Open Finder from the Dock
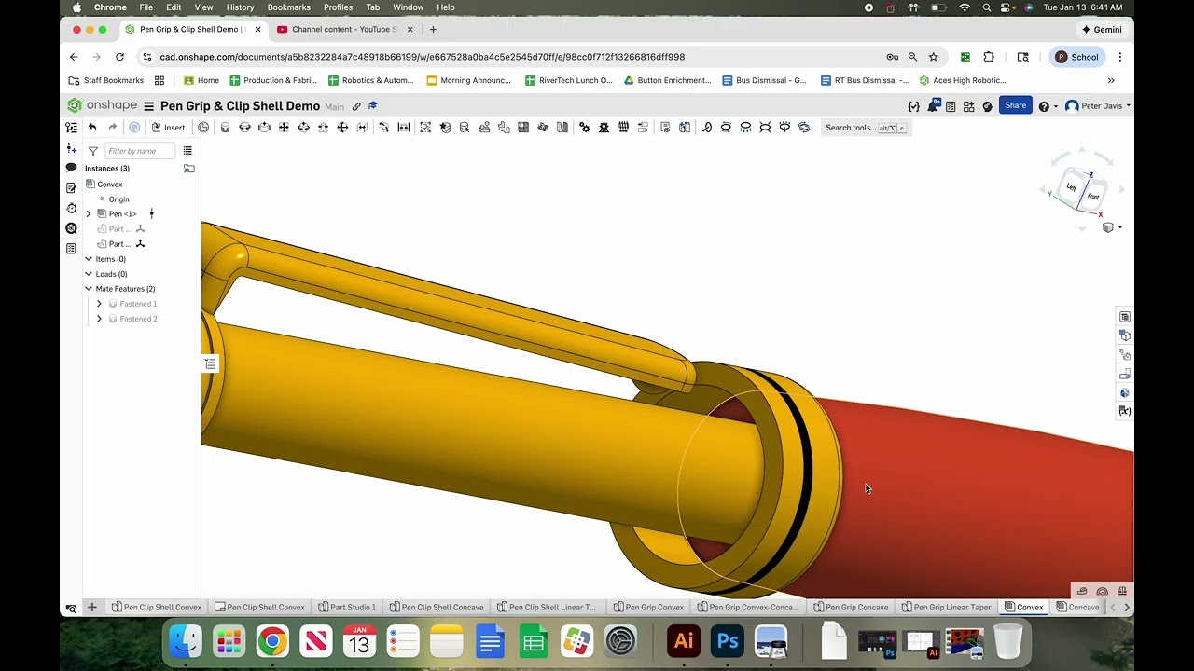 click(185, 641)
